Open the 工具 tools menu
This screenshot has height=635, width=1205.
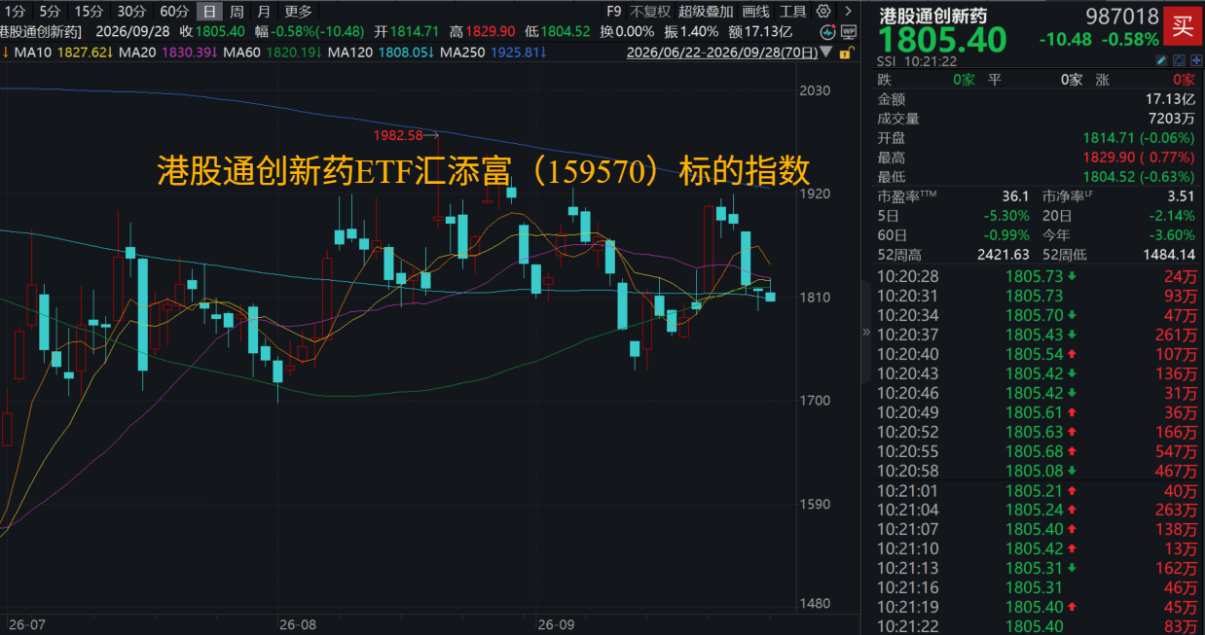(792, 12)
